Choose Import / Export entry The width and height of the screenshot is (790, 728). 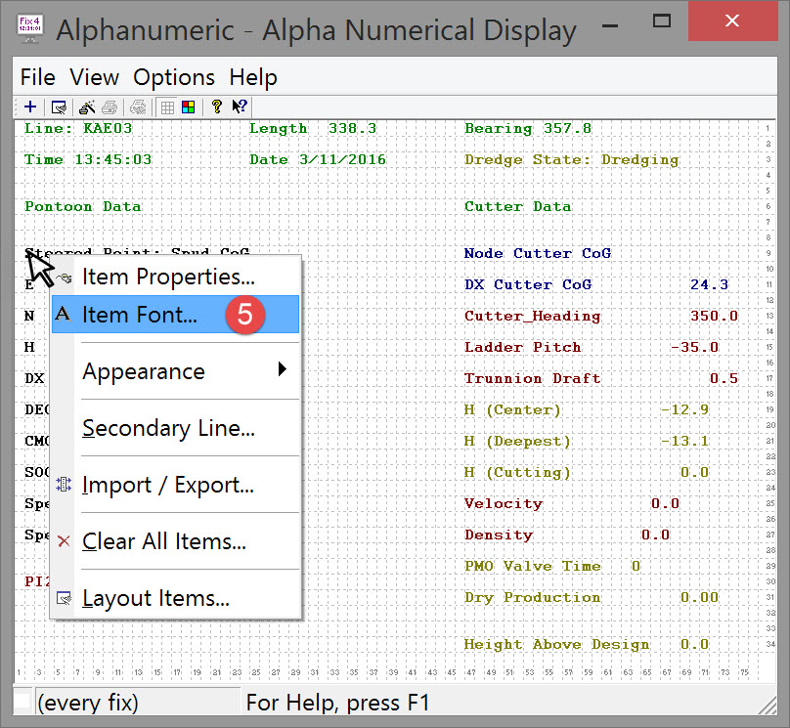(x=168, y=485)
